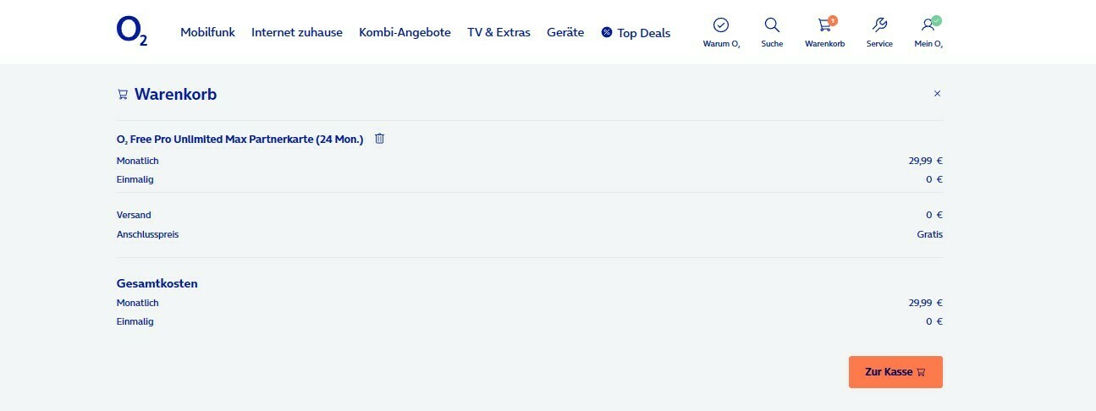Open the Warum O2 checkmark icon
Screen dimensions: 1096x411
721,25
